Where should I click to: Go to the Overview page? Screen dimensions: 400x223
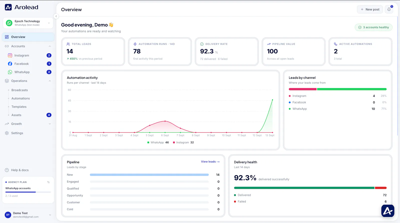tap(28, 37)
